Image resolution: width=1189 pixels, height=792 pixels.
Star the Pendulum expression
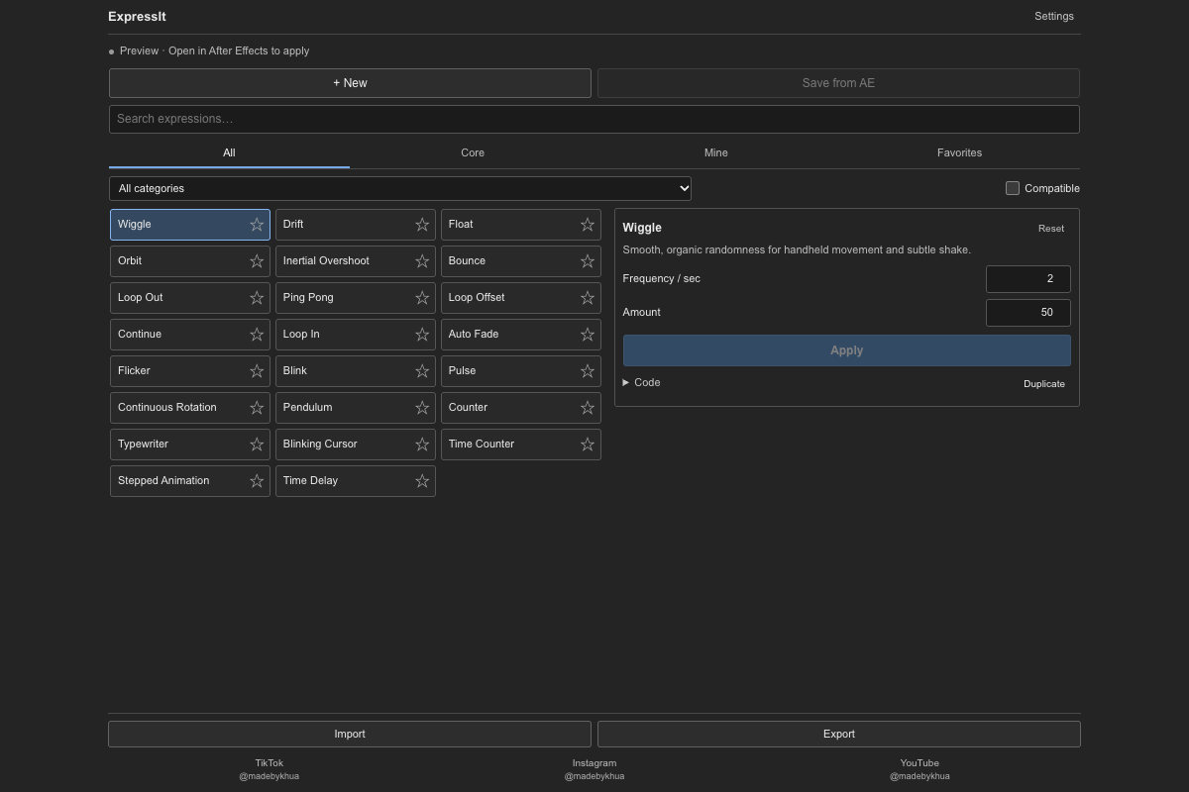coord(422,408)
